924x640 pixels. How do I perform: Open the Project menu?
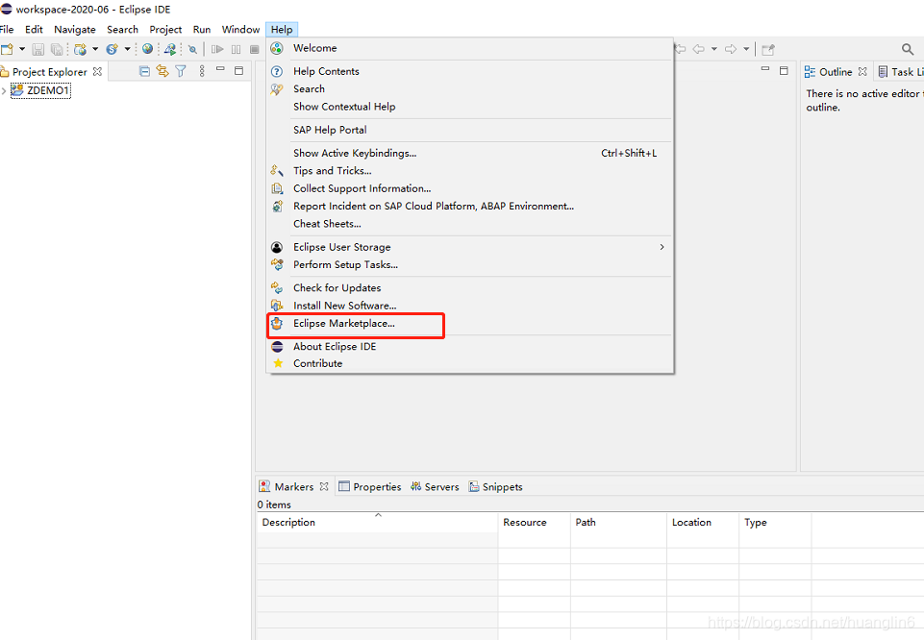pyautogui.click(x=165, y=30)
